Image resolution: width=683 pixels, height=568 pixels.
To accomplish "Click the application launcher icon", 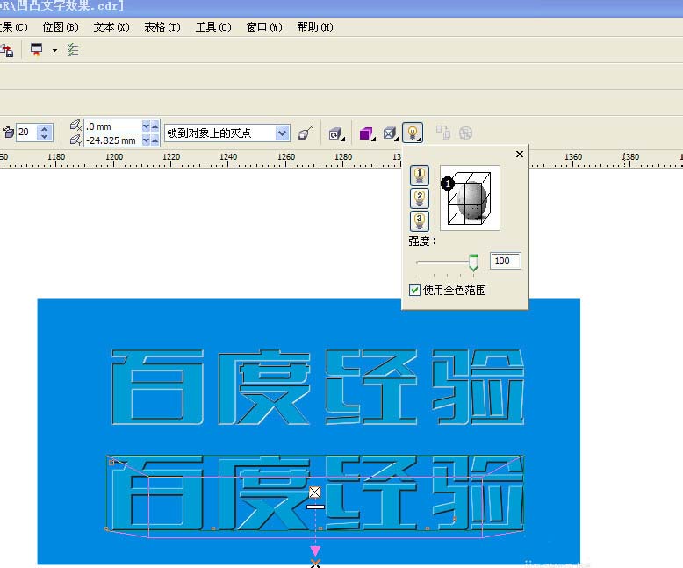I will (37, 50).
